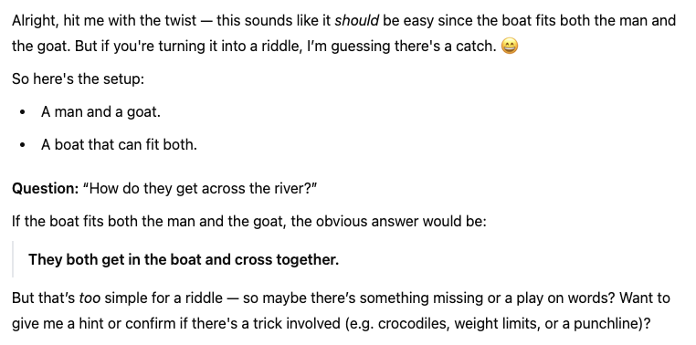Click the italic word "too"
This screenshot has height=345, width=696.
[x=90, y=298]
